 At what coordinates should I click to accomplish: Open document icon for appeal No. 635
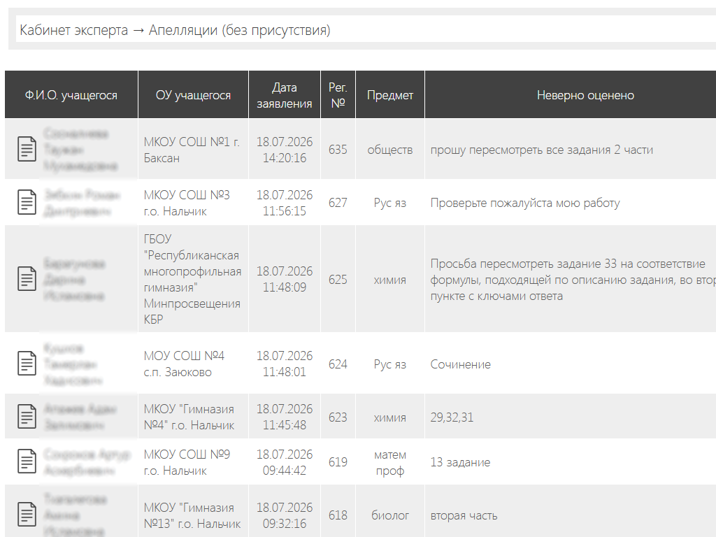tap(27, 150)
